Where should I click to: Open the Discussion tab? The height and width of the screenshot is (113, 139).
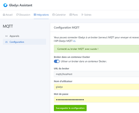click(x=23, y=15)
